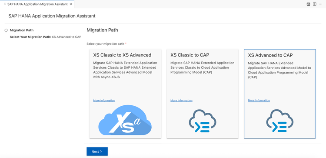Viewport: 326px width, 158px height.
Task: Open More Information under XS Advanced to CAP
Action: pos(259,101)
